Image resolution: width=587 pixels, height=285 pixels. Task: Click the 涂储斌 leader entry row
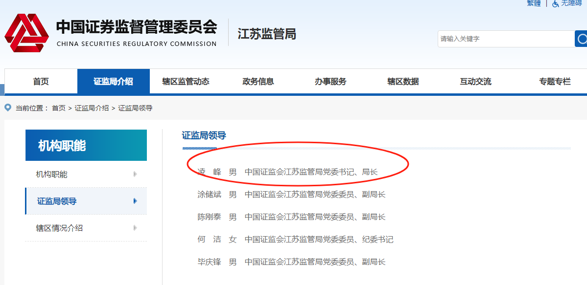[291, 195]
